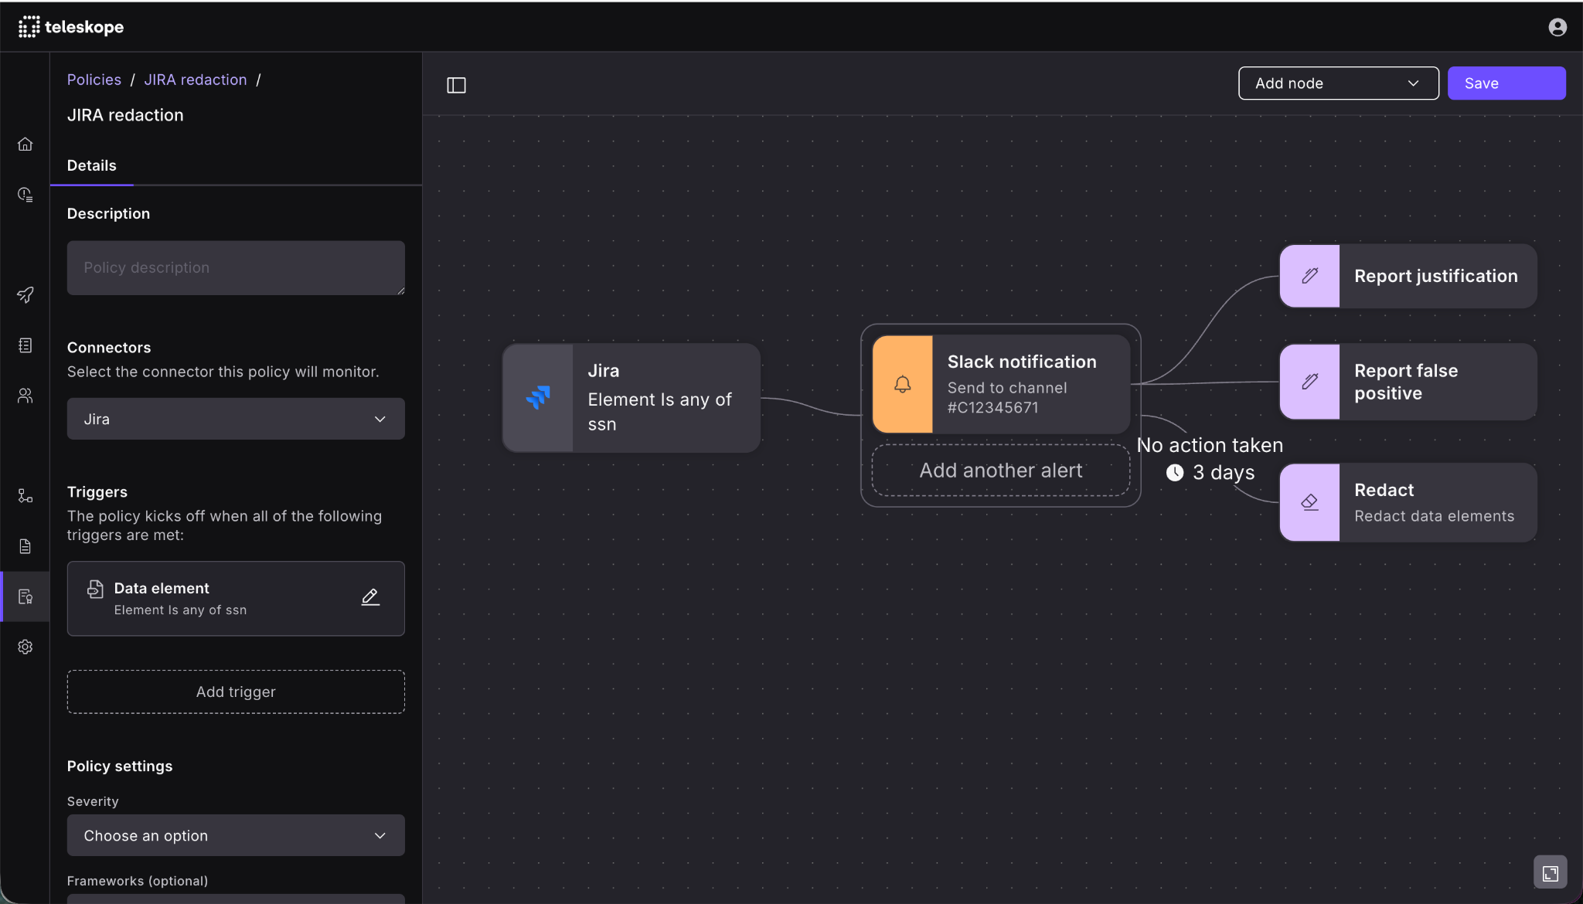The width and height of the screenshot is (1583, 904).
Task: Click the "JIRA redaction" policy title
Action: point(125,115)
